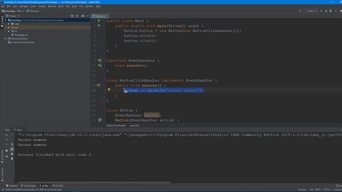
Task: Select EventApp.iml in the project tree
Action: (19, 35)
